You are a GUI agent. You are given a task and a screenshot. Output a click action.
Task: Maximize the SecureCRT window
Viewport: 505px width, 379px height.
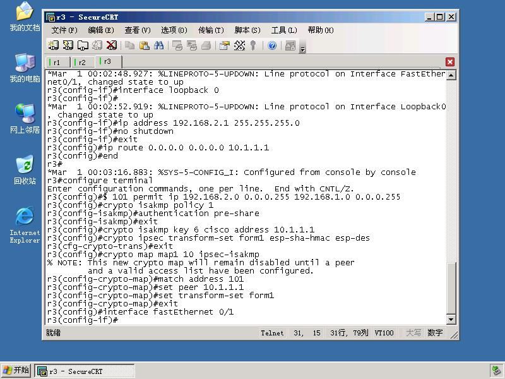439,17
